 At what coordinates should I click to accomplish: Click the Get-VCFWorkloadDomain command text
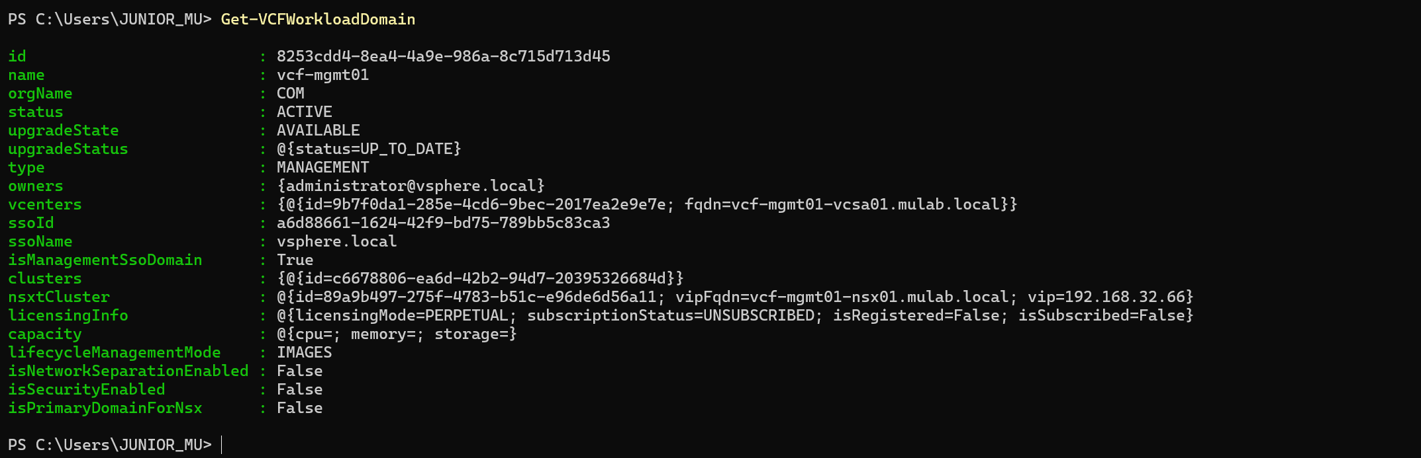(318, 20)
